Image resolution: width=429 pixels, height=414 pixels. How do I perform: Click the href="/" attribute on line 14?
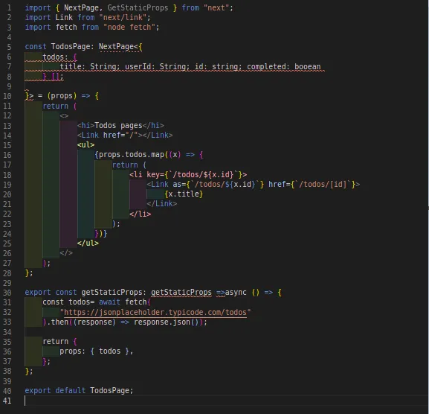coord(120,135)
